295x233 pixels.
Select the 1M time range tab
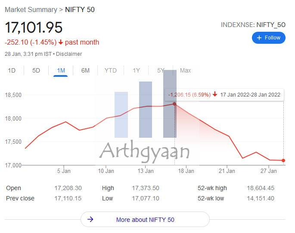pos(61,70)
